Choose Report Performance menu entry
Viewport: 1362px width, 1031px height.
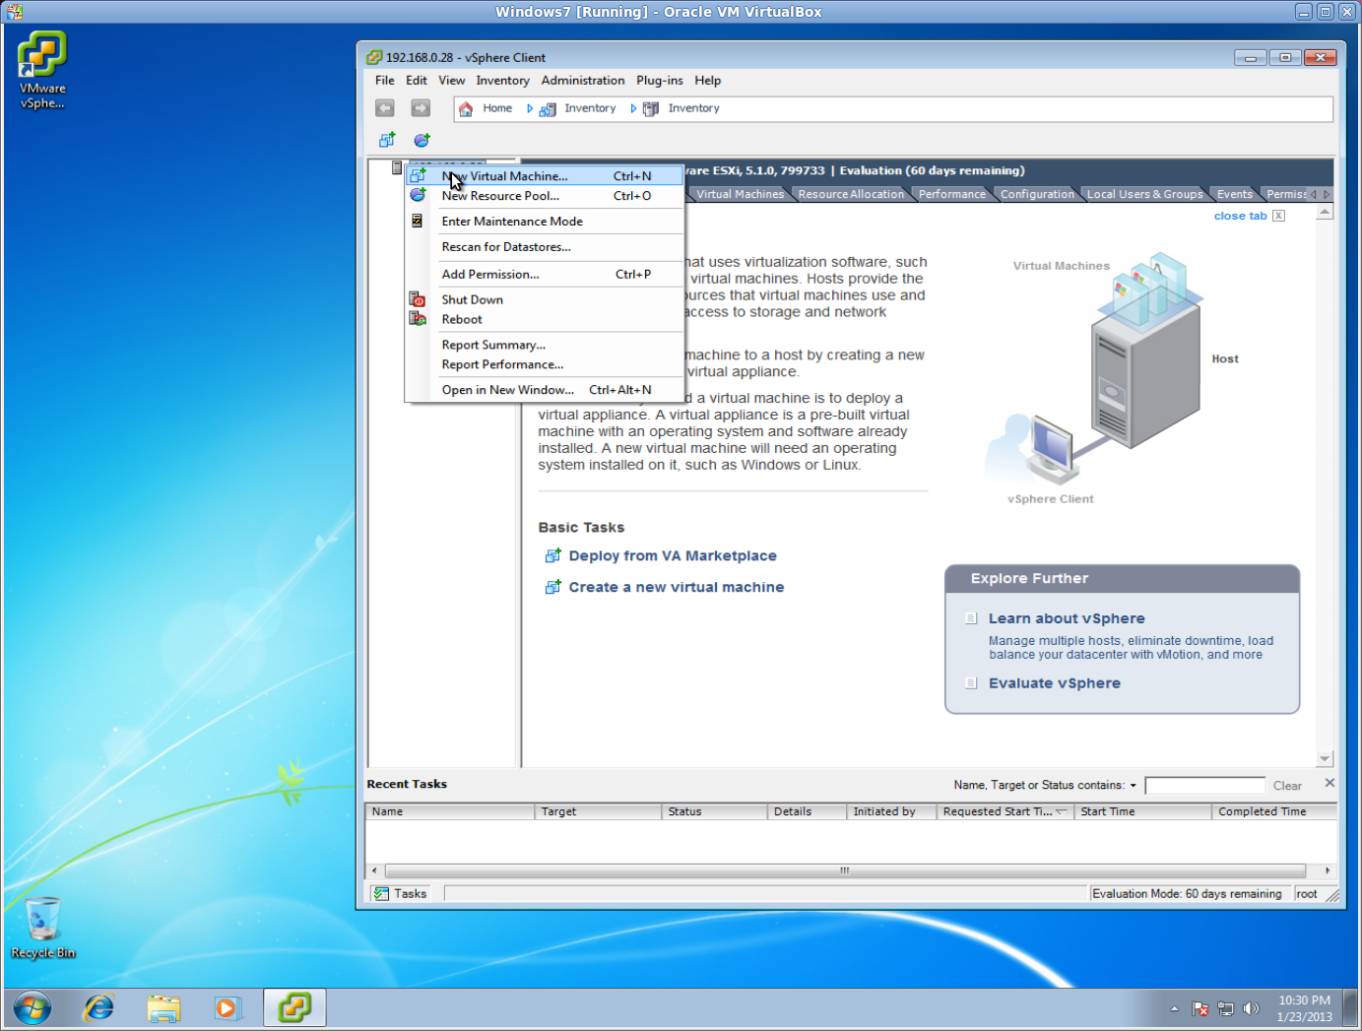[545, 364]
